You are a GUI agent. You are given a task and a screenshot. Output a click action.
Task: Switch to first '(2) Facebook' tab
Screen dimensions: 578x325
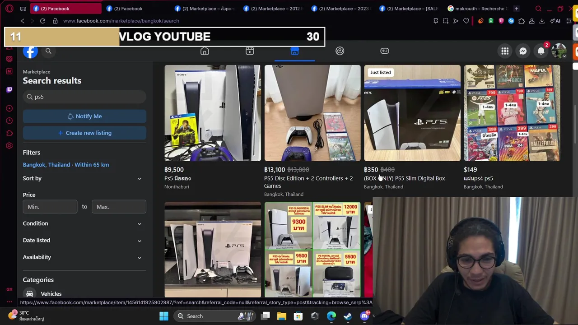[67, 9]
